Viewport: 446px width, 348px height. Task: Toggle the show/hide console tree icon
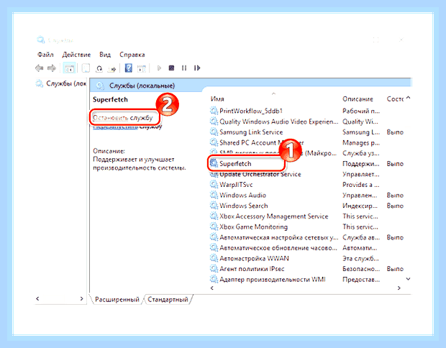[69, 68]
